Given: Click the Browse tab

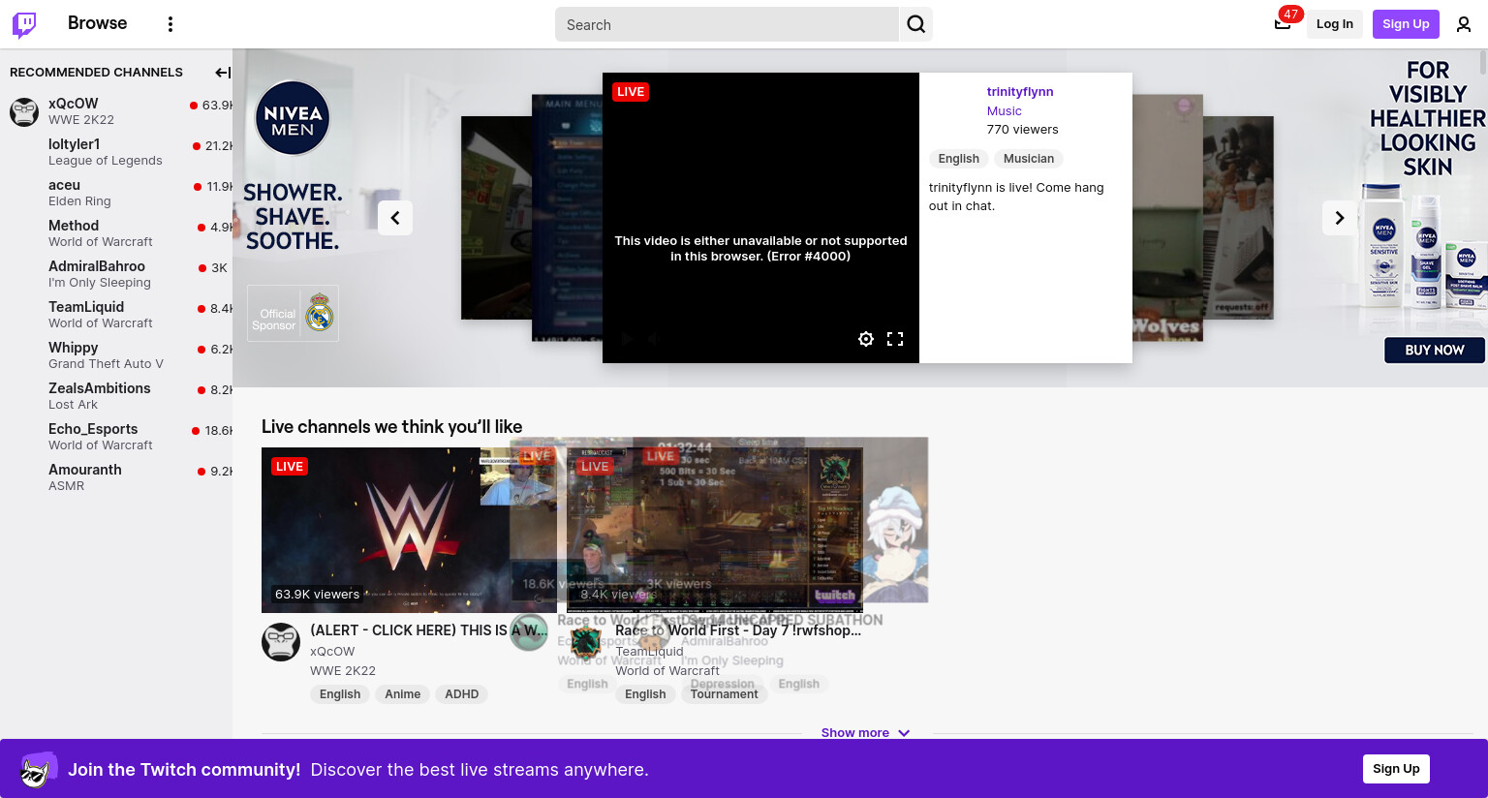Looking at the screenshot, I should 97,23.
